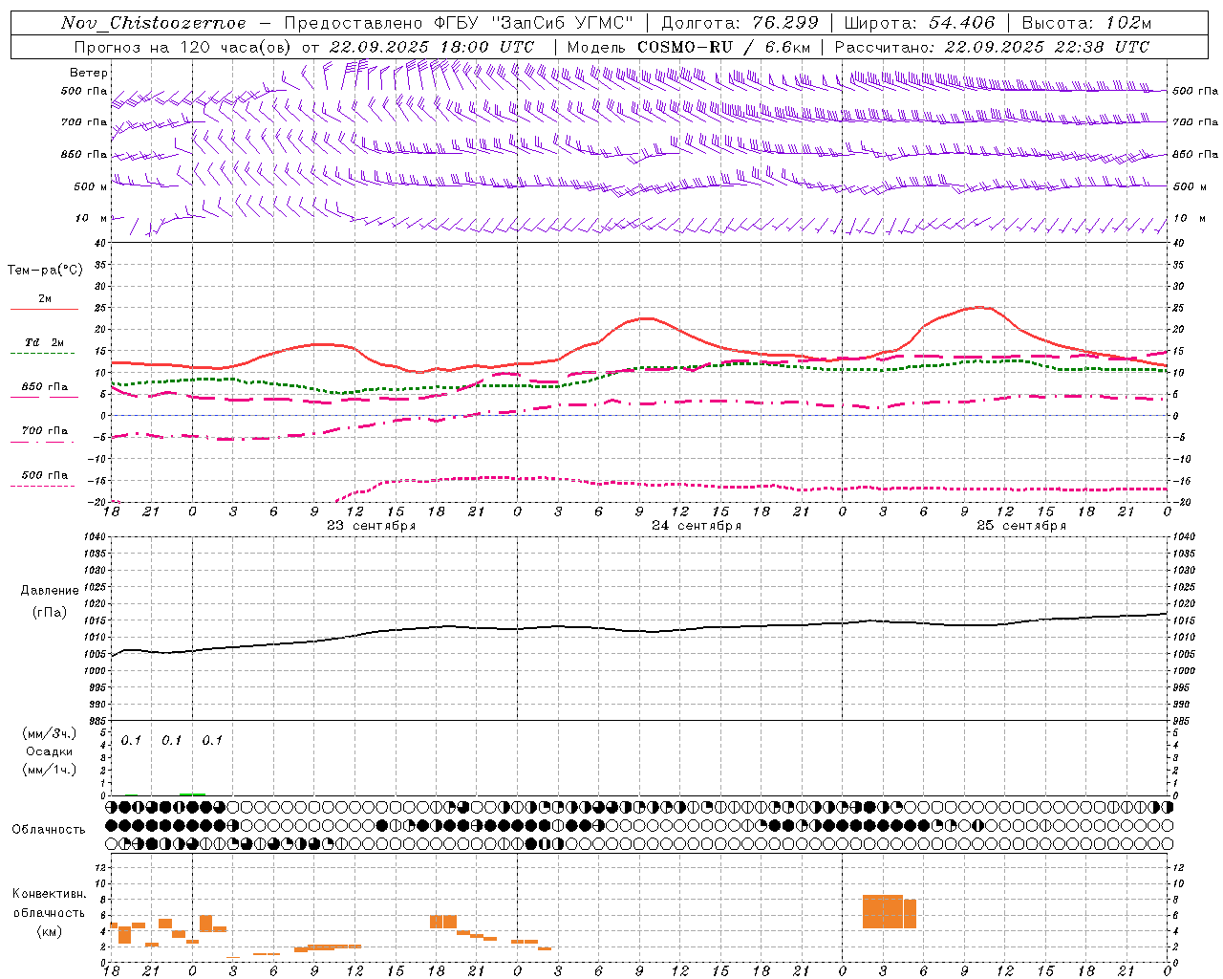Click the "Конвективн." convective cloud label
The image size is (1223, 979).
[49, 894]
